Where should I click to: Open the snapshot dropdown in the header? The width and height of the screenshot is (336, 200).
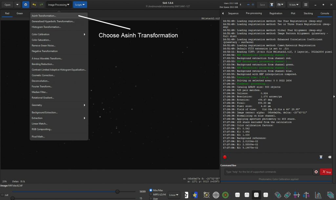(280, 5)
